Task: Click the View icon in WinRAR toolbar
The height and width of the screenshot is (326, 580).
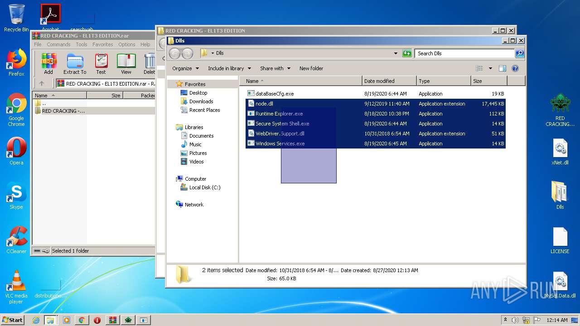Action: tap(126, 63)
